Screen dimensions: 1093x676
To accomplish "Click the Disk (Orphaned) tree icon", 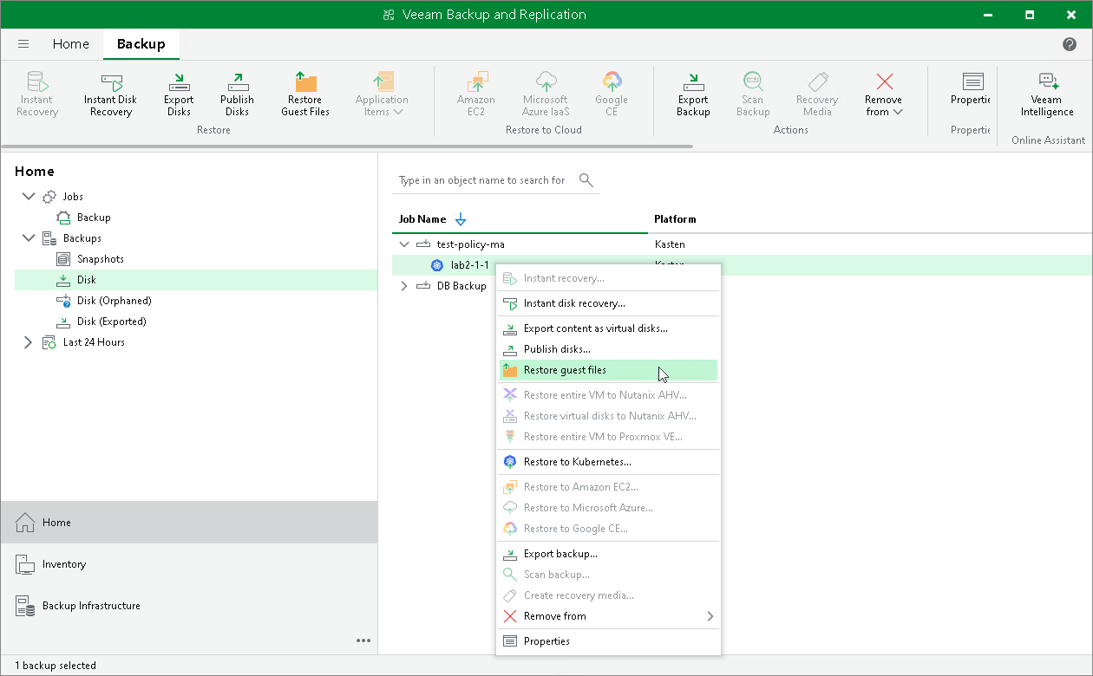I will [62, 301].
